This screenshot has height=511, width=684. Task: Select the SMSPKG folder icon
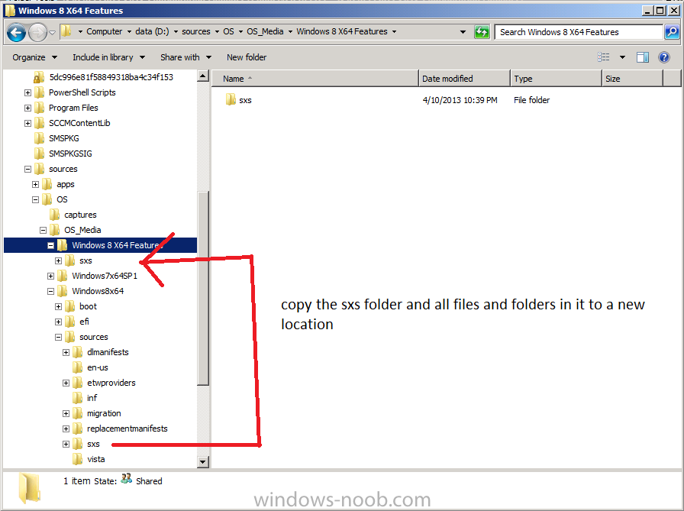click(39, 138)
